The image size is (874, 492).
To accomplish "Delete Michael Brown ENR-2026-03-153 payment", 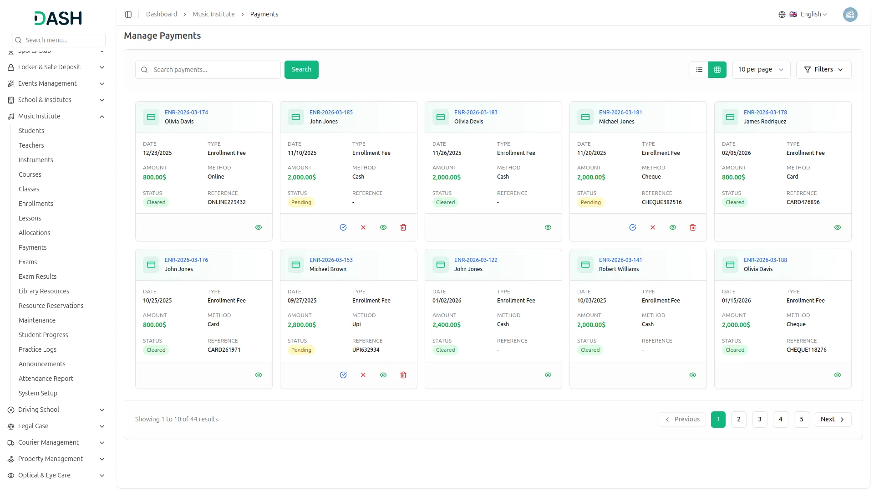I will pyautogui.click(x=403, y=375).
